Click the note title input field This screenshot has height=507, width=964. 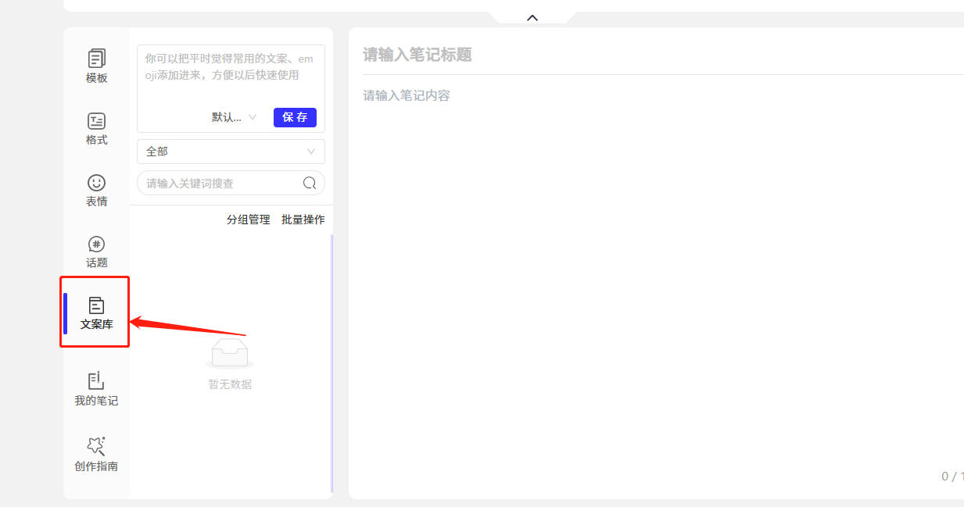(657, 55)
